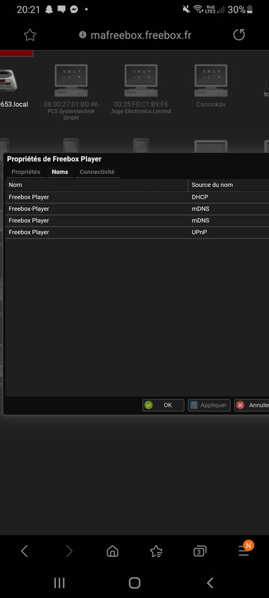Tap the site info icon beside URL
Screen dimensions: 269x598
point(82,35)
